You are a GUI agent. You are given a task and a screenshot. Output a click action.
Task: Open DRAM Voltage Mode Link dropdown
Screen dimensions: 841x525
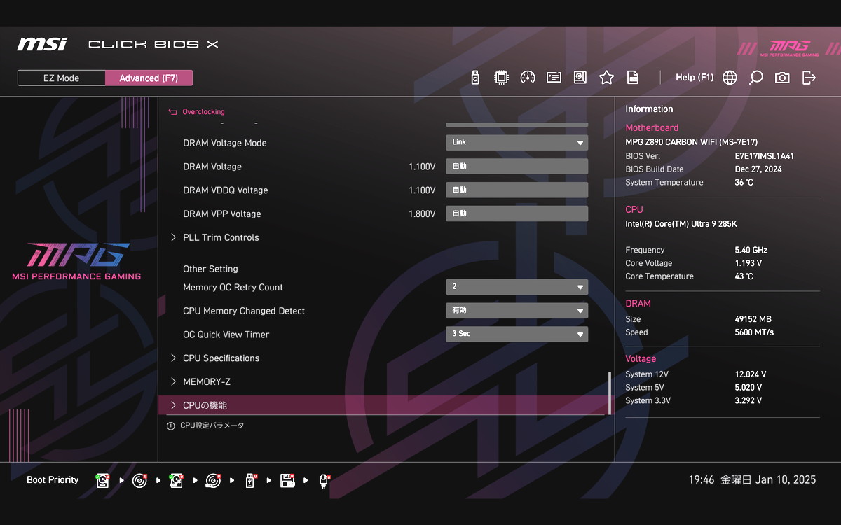coord(517,142)
